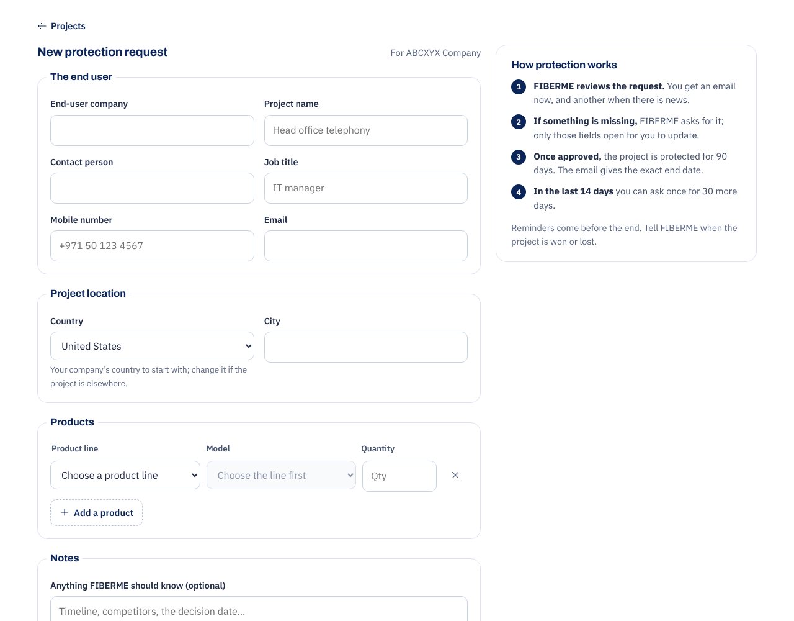Focus the notes textarea for FIBERME
This screenshot has height=621, width=794.
259,609
